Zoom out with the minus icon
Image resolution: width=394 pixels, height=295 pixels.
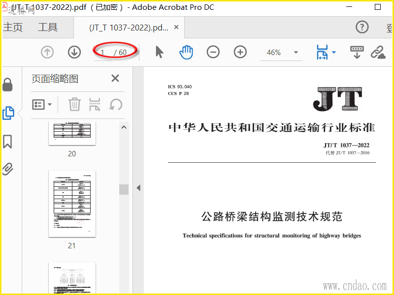tap(213, 52)
